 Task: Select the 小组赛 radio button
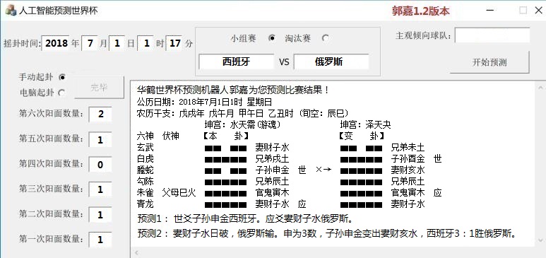click(x=273, y=38)
